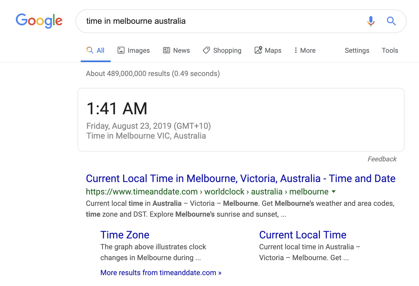
Task: Switch to the News results tab
Action: (181, 50)
